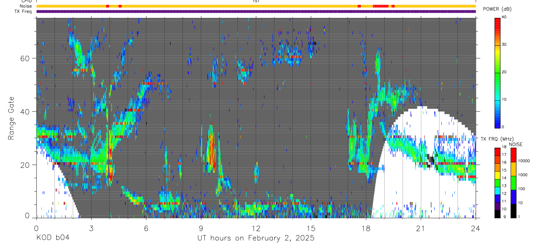Click the 60 tick on Range Gate axis
This screenshot has width=535, height=247.
point(25,58)
